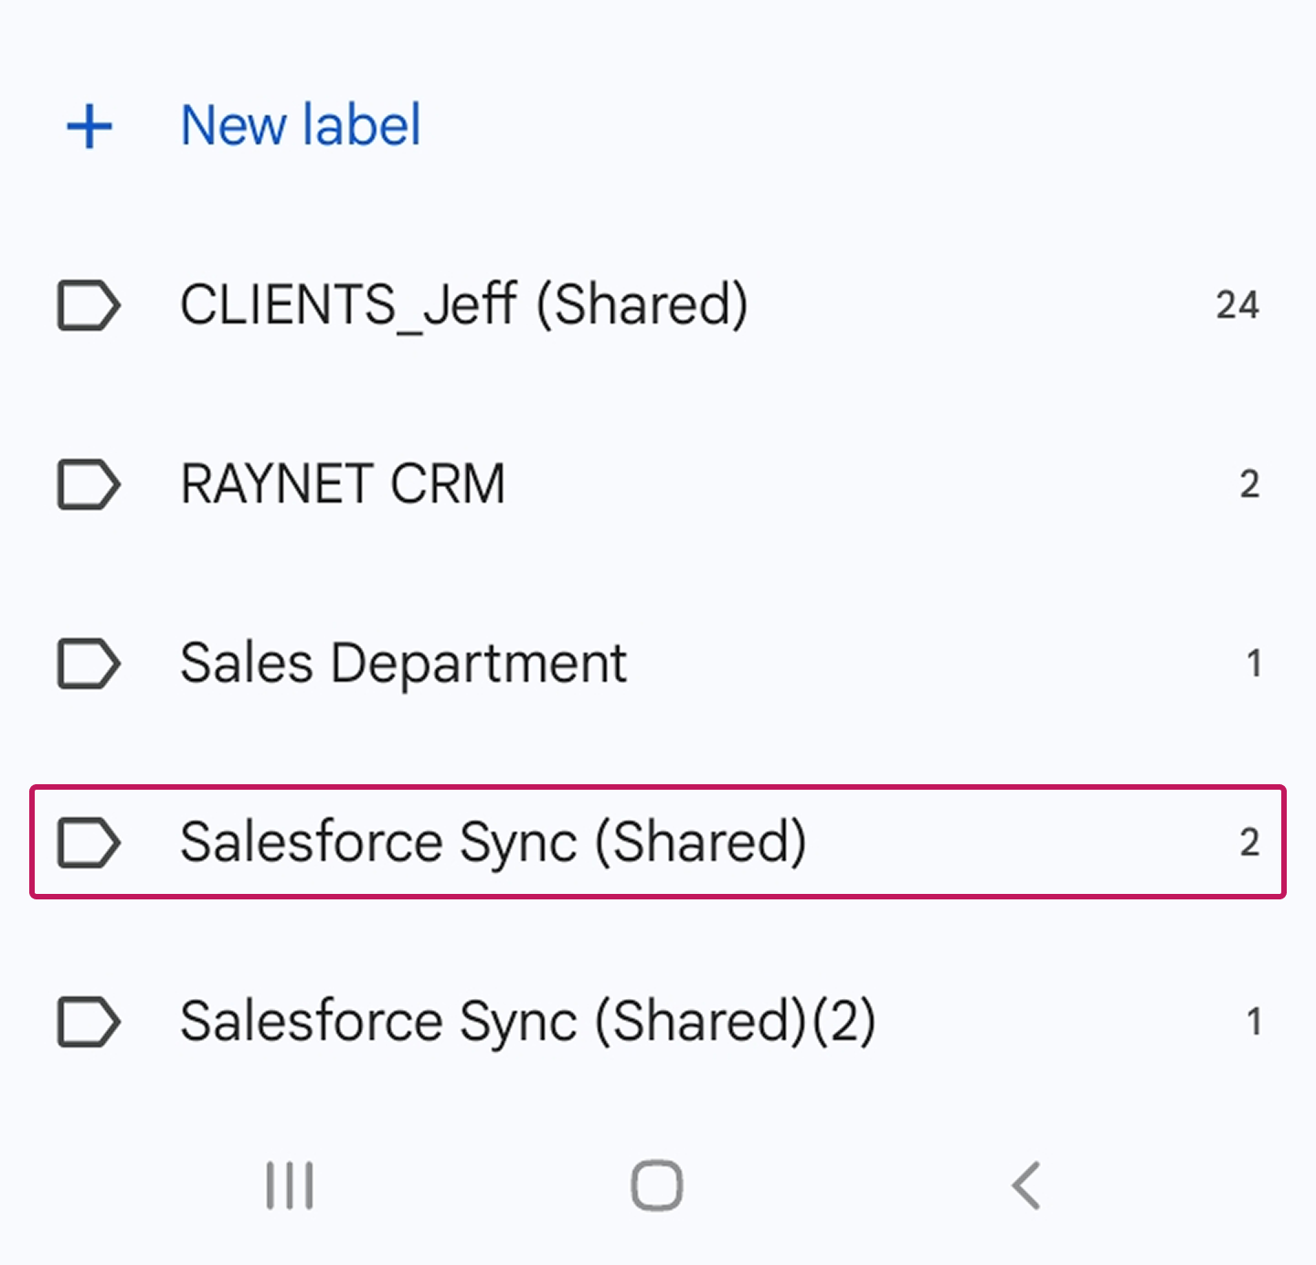
Task: Open Android recent apps button
Action: click(x=290, y=1186)
